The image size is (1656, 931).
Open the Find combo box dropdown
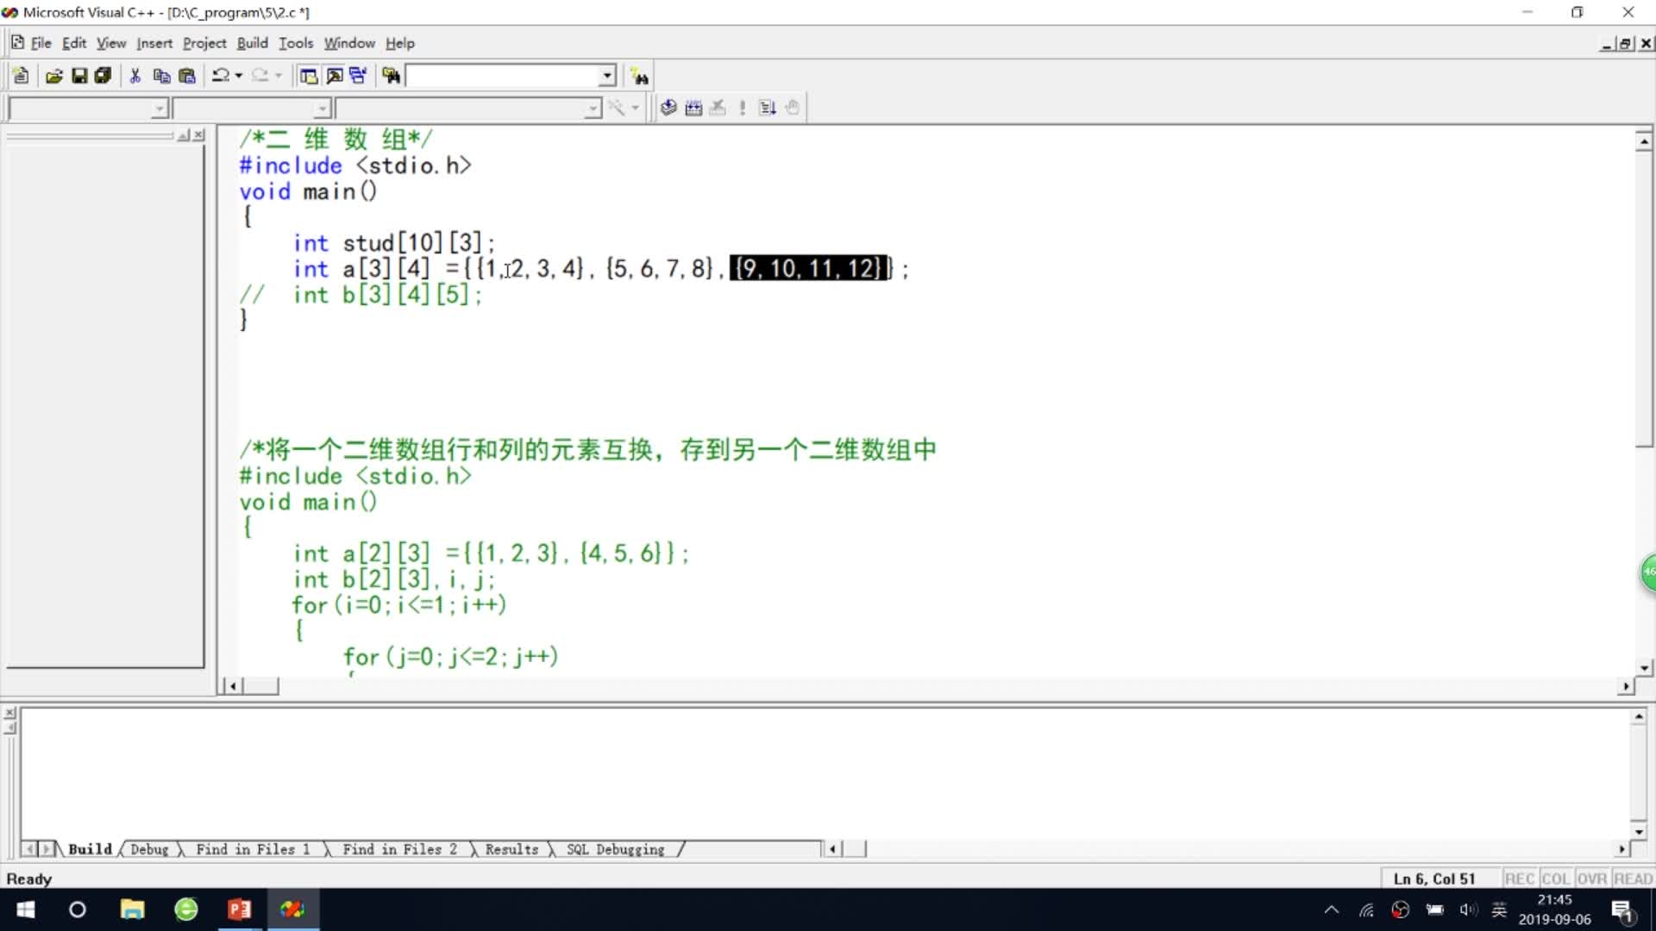click(607, 76)
